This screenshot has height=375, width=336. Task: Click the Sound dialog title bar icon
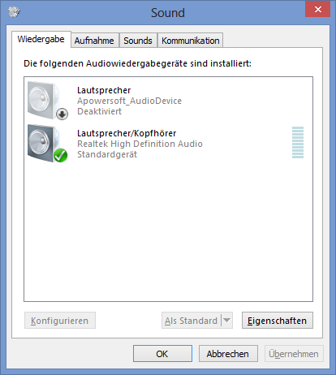tap(14, 12)
